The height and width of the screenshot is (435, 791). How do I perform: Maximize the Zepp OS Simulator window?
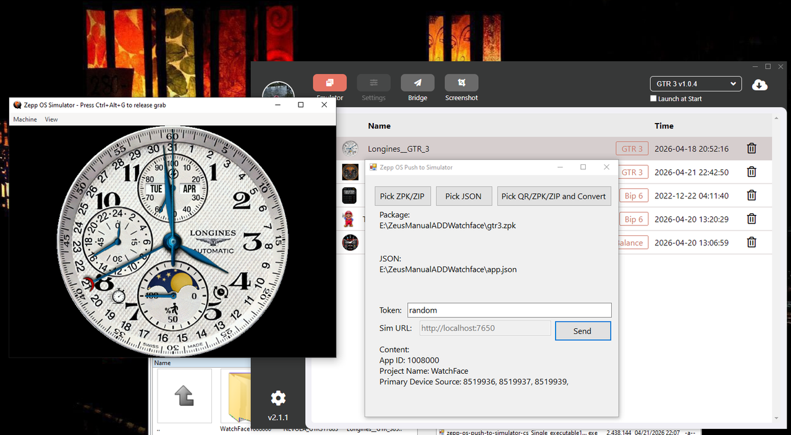coord(300,104)
